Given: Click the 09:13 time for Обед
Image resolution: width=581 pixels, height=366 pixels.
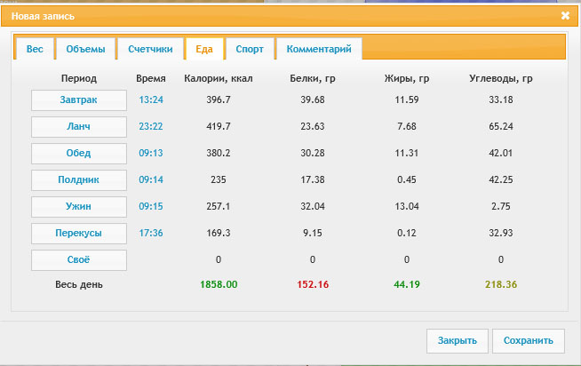Looking at the screenshot, I should 150,153.
